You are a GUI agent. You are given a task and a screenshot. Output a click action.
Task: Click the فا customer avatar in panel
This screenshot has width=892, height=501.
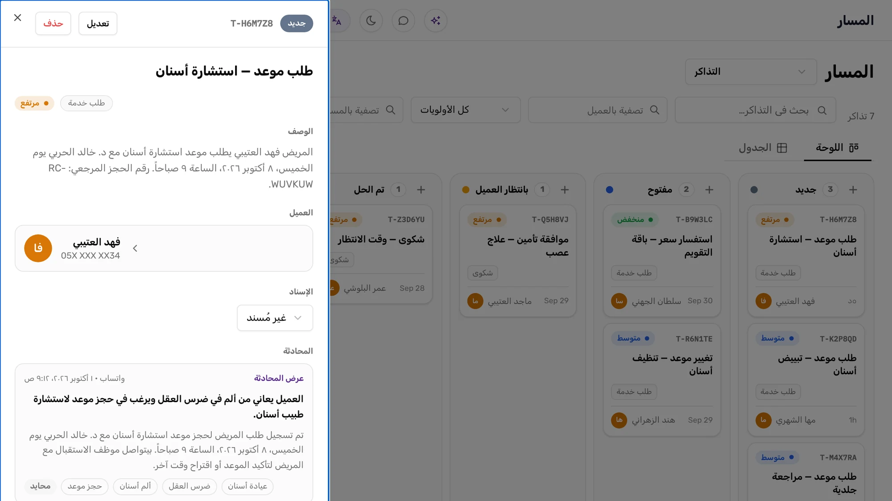click(x=38, y=248)
